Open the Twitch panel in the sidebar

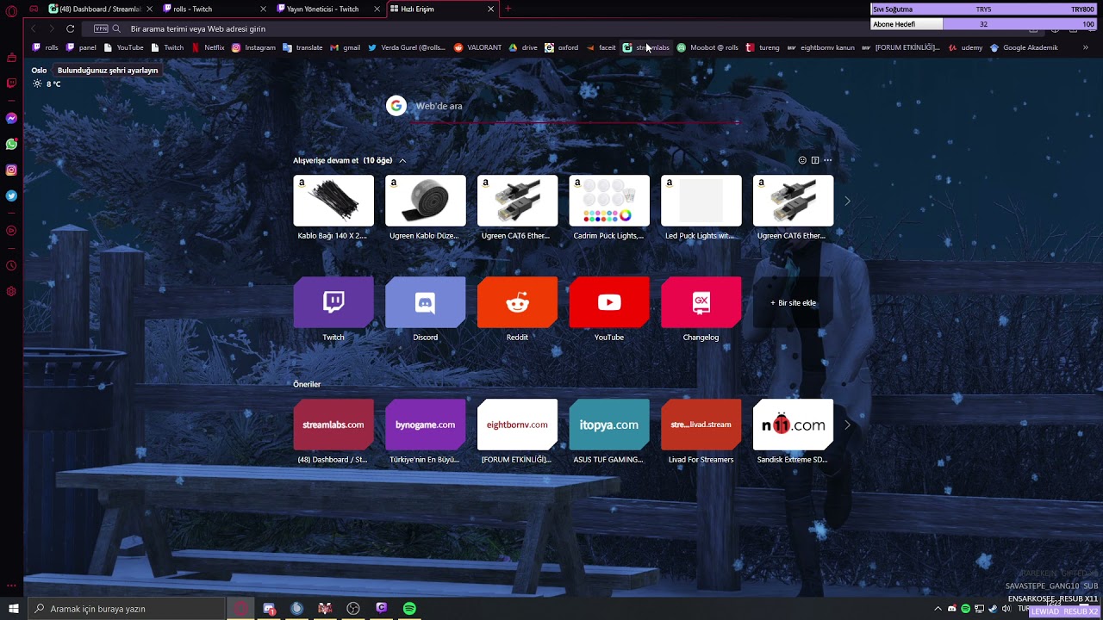pyautogui.click(x=11, y=84)
